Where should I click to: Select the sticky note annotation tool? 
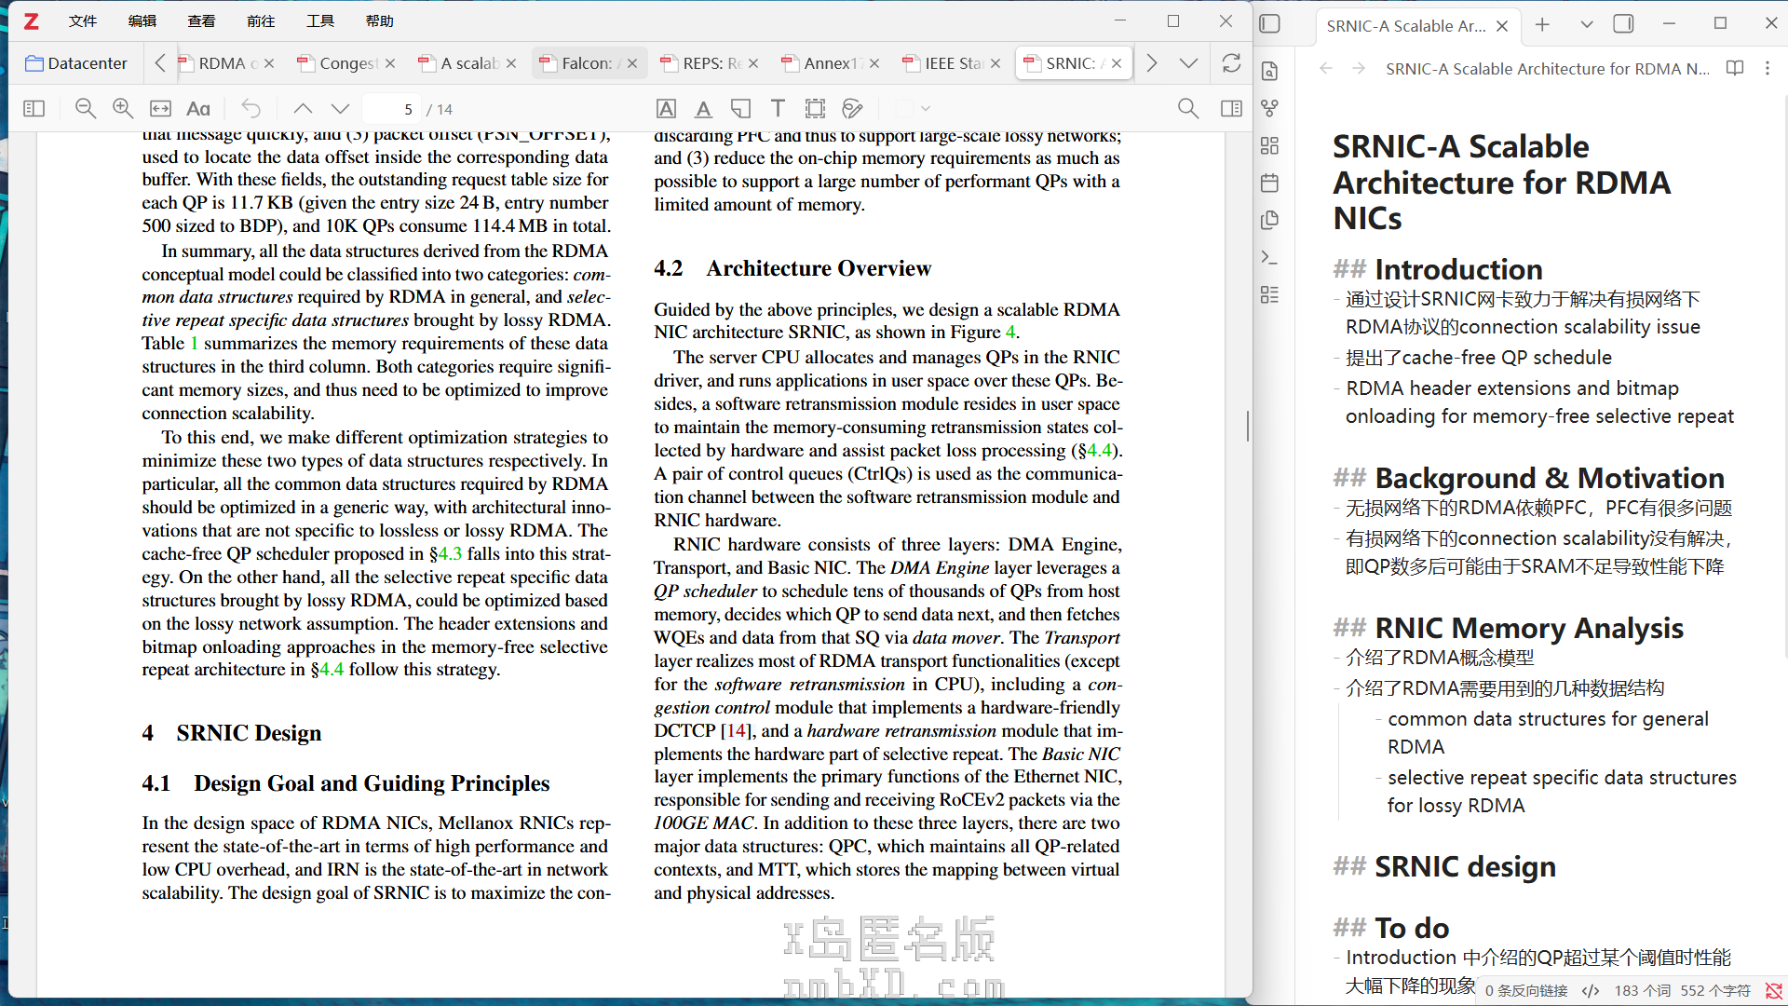pos(740,109)
